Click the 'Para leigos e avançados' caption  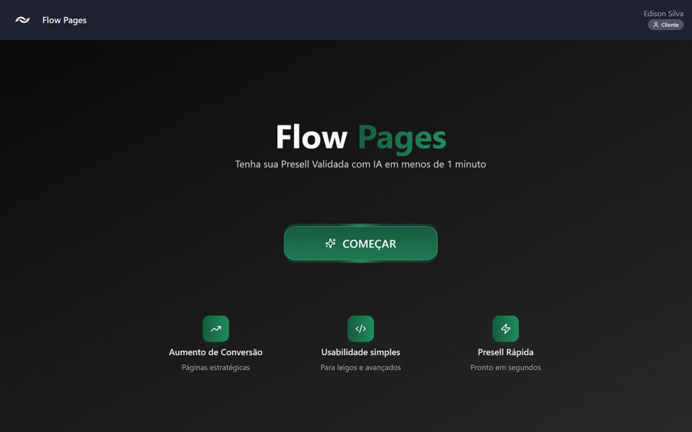pyautogui.click(x=361, y=367)
